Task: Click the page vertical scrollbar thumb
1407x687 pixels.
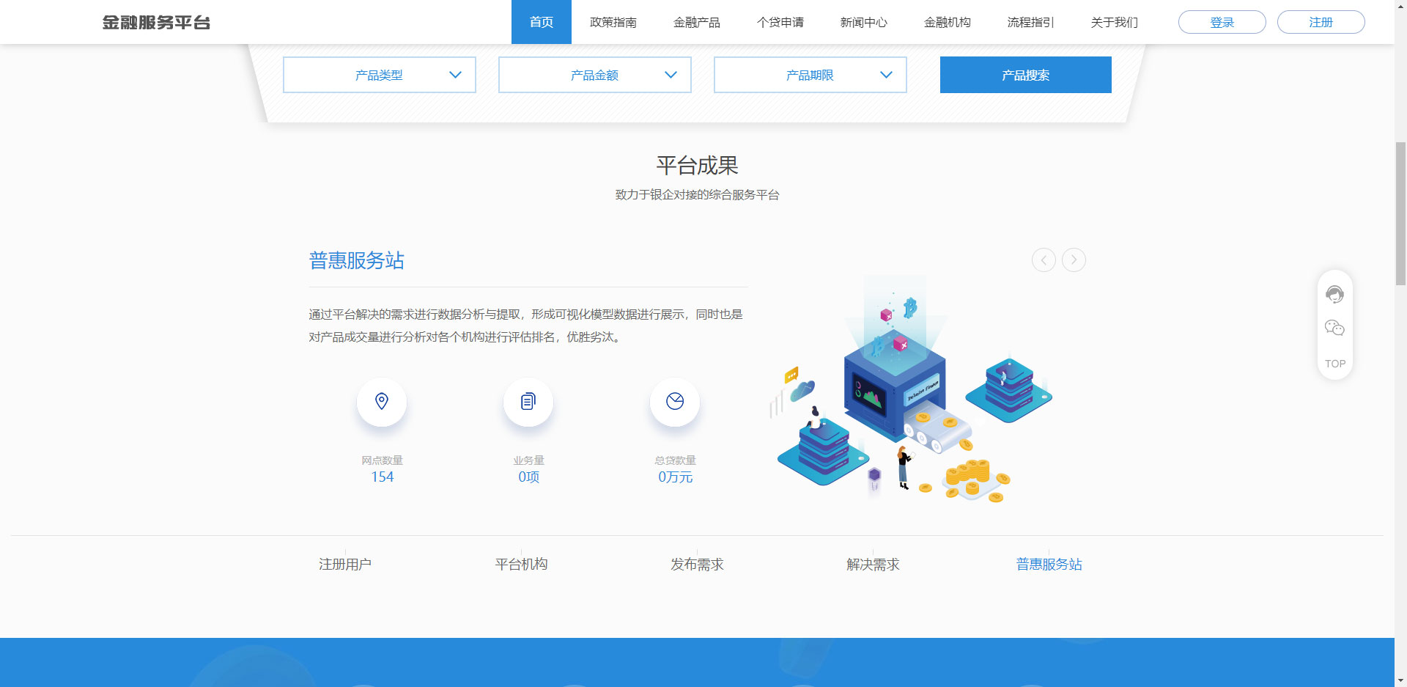Action: (x=1400, y=213)
